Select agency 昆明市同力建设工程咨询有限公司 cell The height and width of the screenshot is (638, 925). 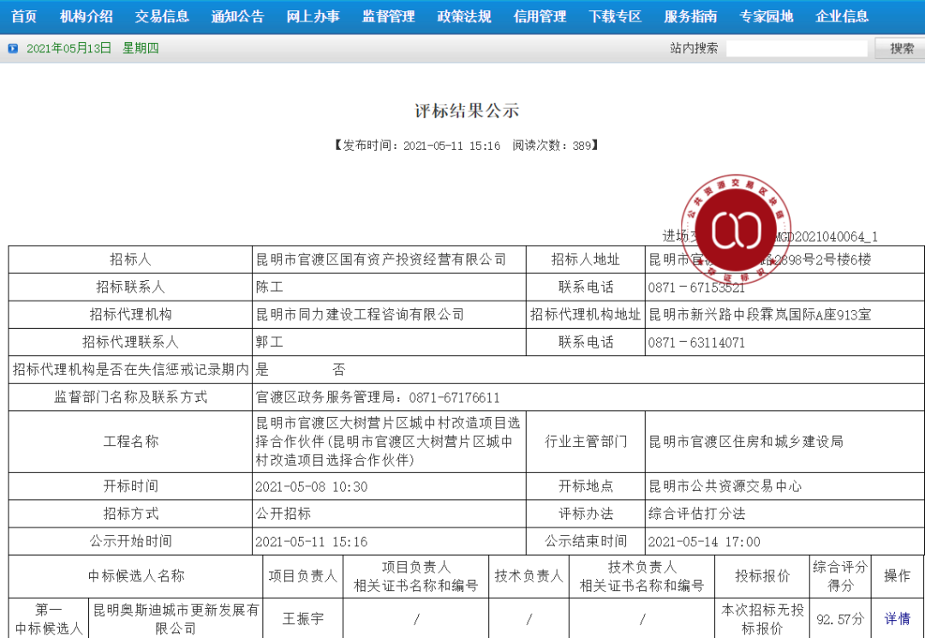point(389,314)
